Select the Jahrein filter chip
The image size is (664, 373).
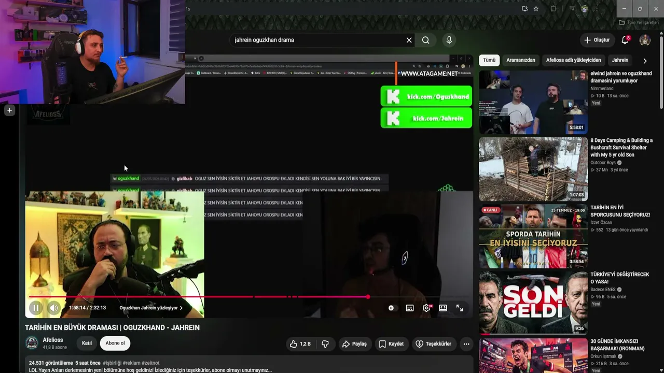[620, 60]
